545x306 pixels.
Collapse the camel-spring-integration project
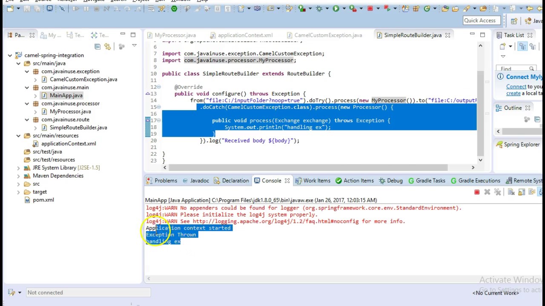(10, 55)
